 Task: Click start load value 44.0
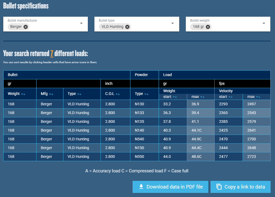pyautogui.click(x=167, y=157)
